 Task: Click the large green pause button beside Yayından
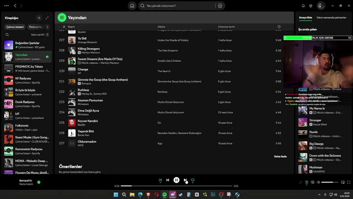click(x=62, y=18)
